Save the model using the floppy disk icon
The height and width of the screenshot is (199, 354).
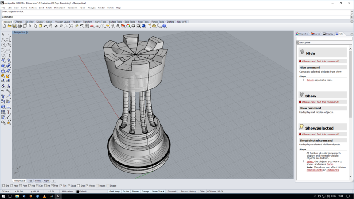(x=15, y=26)
